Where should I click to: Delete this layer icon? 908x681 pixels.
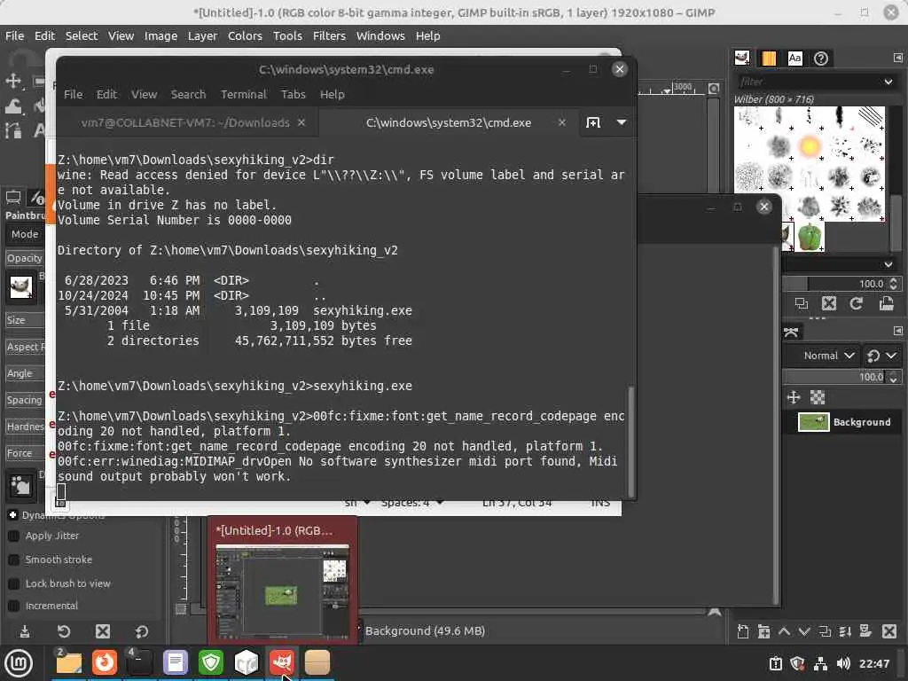(x=889, y=631)
